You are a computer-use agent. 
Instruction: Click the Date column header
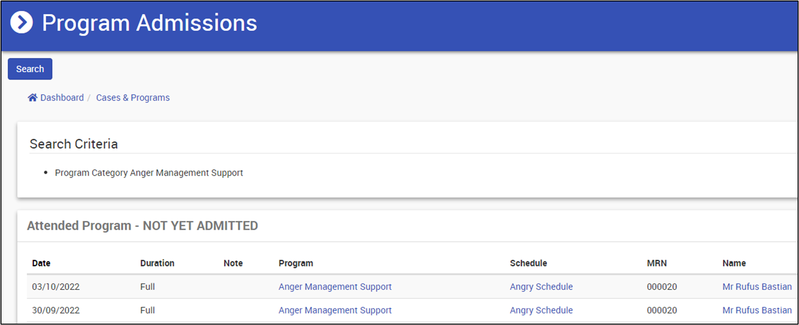tap(41, 263)
